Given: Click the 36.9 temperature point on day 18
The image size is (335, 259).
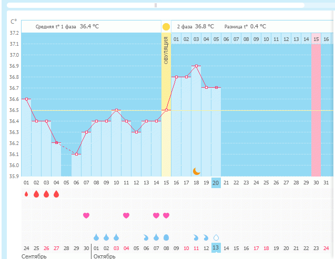Looking at the screenshot, I should 196,66.
